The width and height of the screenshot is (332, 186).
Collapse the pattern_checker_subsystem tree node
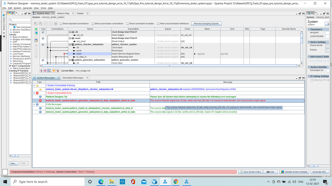[x=70, y=44]
